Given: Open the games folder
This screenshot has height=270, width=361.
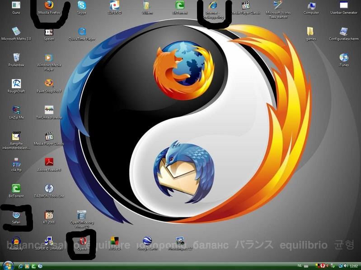Looking at the screenshot, I should [x=311, y=34].
